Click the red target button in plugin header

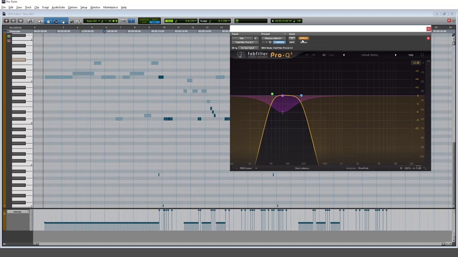tap(428, 38)
